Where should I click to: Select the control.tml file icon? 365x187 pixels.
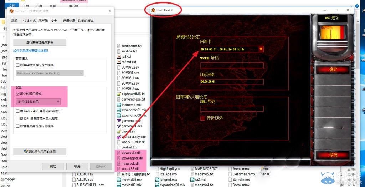(119, 147)
